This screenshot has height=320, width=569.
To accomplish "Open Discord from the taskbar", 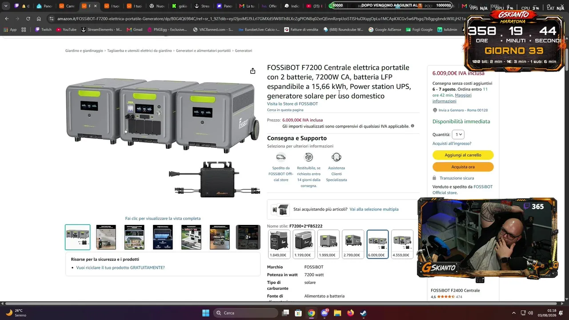I will point(325,313).
